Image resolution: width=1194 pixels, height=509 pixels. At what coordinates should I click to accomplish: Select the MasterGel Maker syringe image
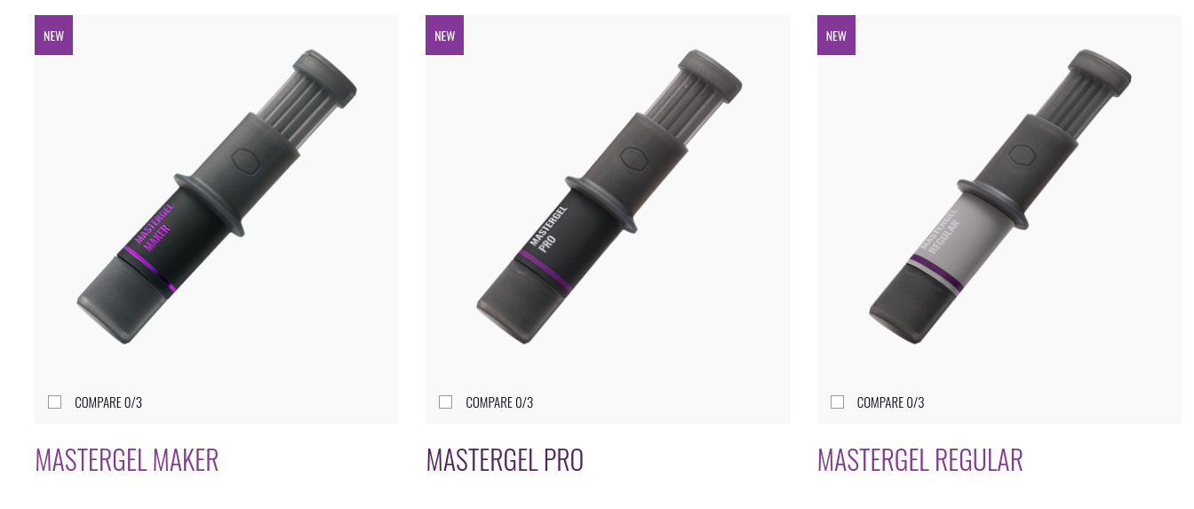coord(217,197)
